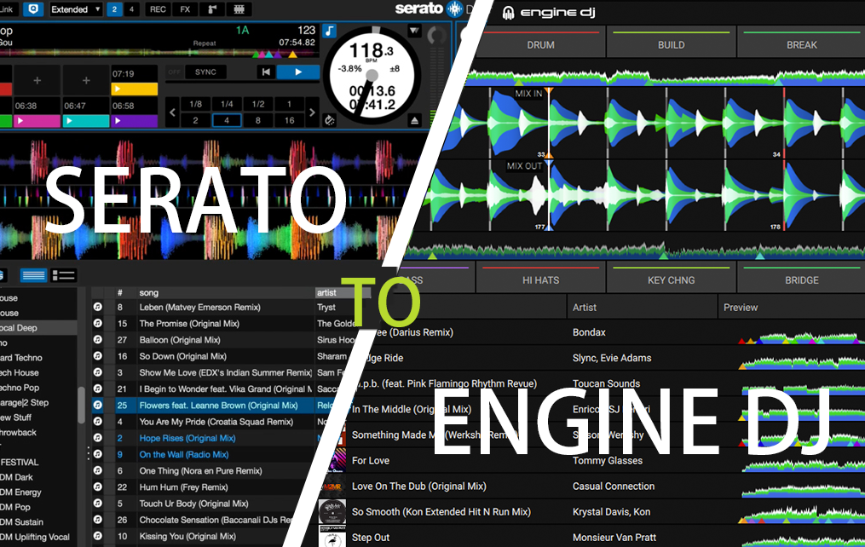Select the HI HATS cue pad
The image size is (865, 547).
[540, 279]
